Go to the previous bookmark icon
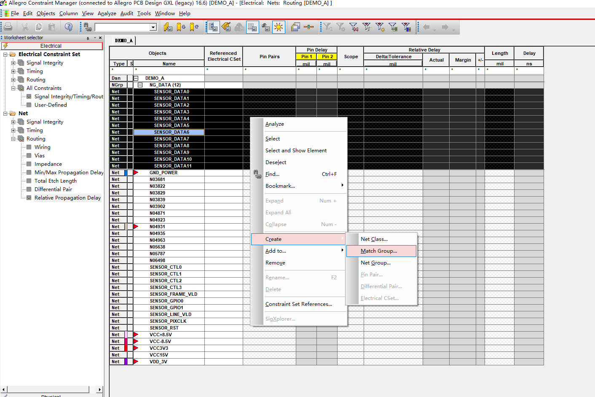The image size is (595, 397). pyautogui.click(x=194, y=27)
